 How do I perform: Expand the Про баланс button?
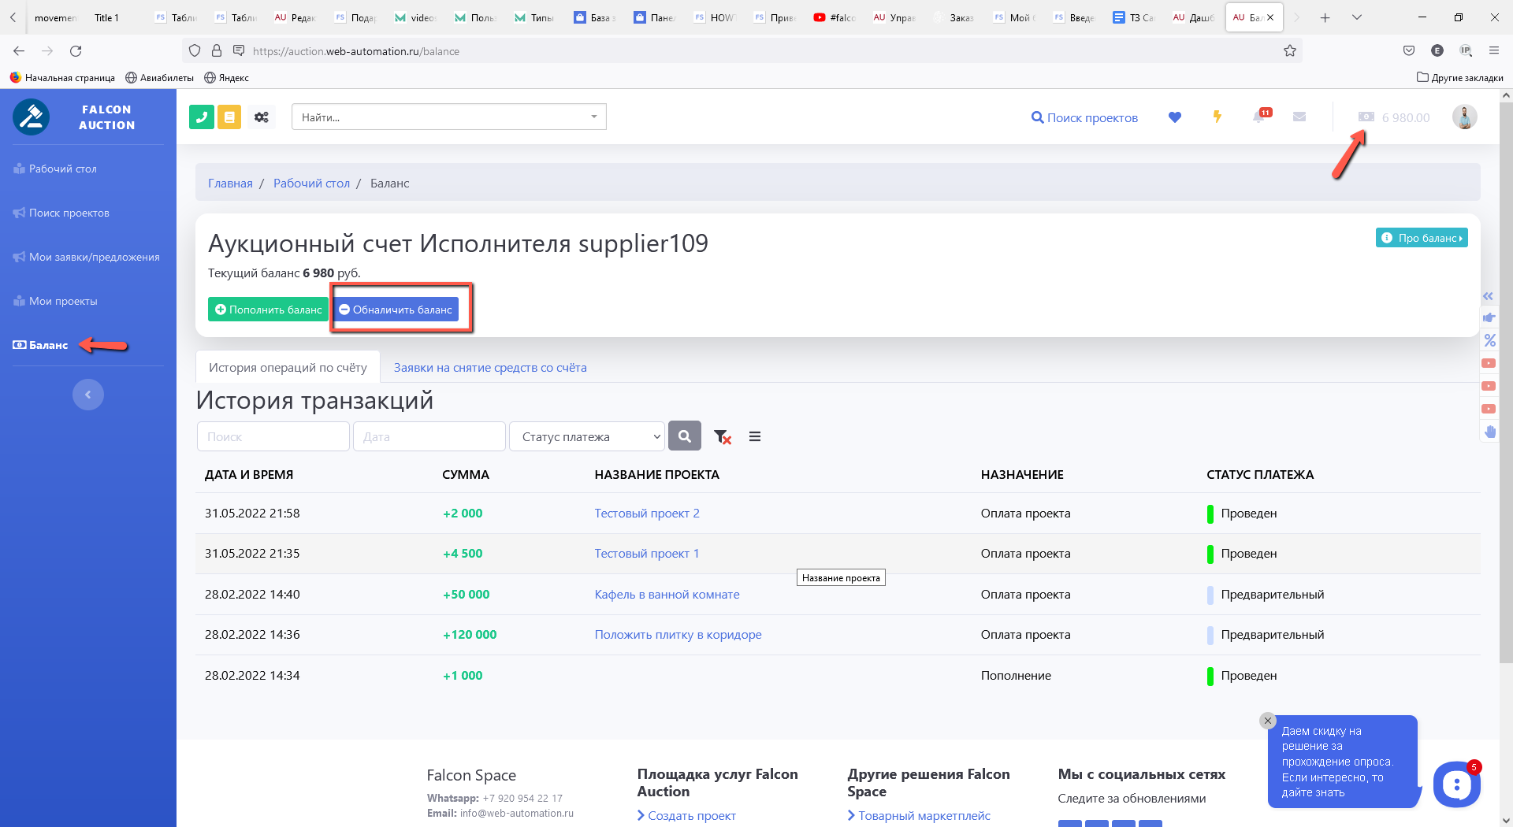(1421, 238)
